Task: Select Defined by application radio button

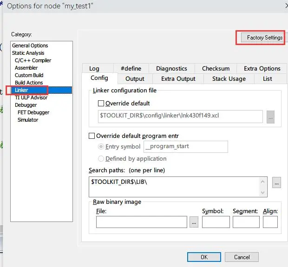Action: point(101,159)
